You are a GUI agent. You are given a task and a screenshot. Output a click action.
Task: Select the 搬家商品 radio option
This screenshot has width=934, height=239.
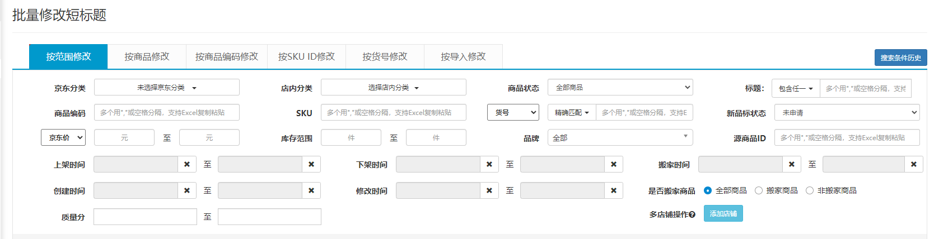(x=759, y=190)
